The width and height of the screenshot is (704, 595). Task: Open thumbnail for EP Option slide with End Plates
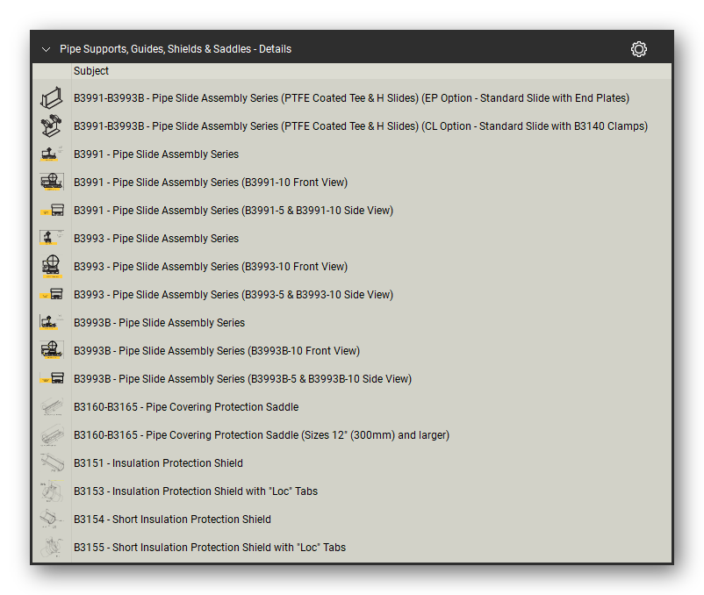52,97
